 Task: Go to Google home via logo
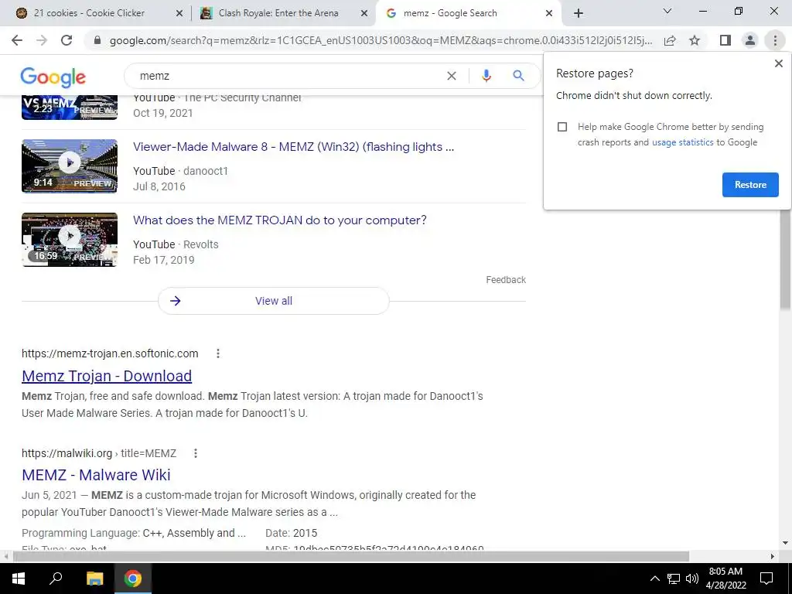(x=53, y=77)
